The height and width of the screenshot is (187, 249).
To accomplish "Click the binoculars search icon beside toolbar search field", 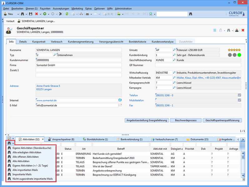I will [x=190, y=14].
